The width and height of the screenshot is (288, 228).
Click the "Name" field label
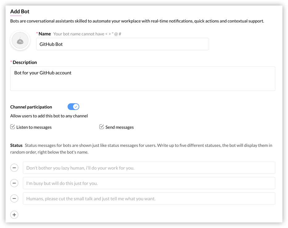[x=45, y=34]
